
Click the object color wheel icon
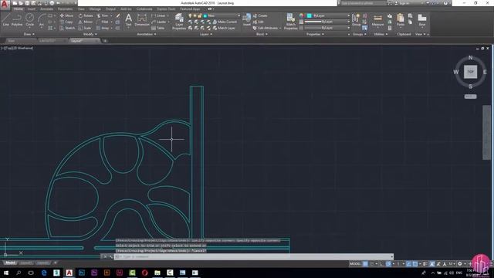click(301, 15)
